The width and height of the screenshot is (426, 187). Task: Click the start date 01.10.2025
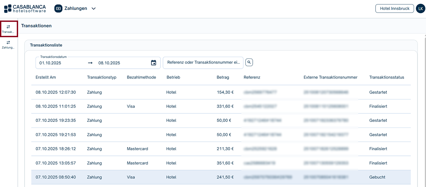point(50,63)
